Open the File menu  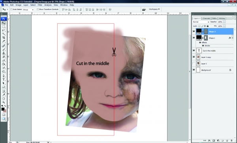click(6, 5)
